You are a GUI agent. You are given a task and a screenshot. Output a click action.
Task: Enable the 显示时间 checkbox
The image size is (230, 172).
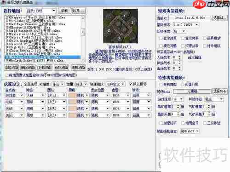click(161, 38)
